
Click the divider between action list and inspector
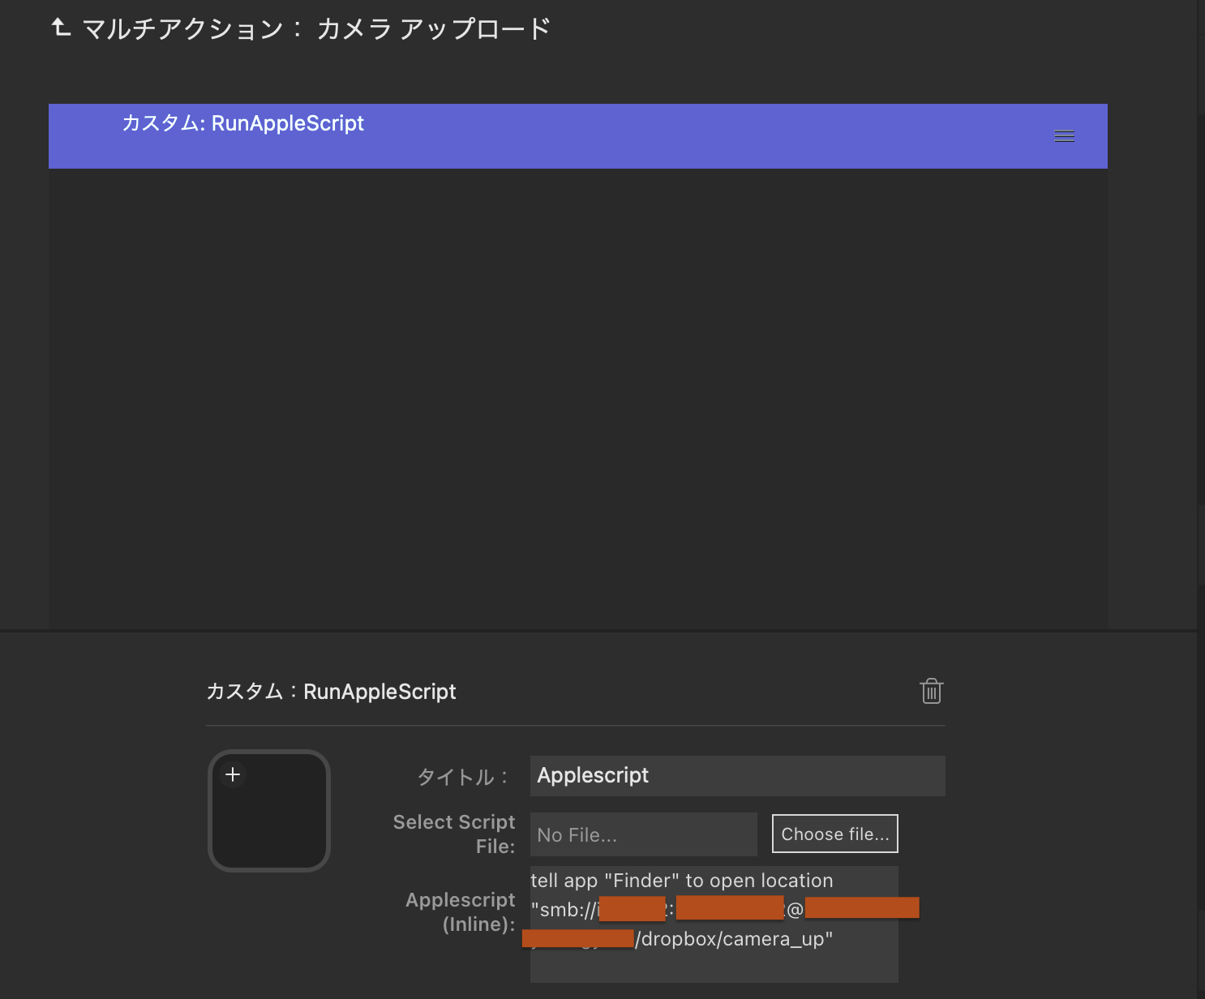[x=598, y=630]
